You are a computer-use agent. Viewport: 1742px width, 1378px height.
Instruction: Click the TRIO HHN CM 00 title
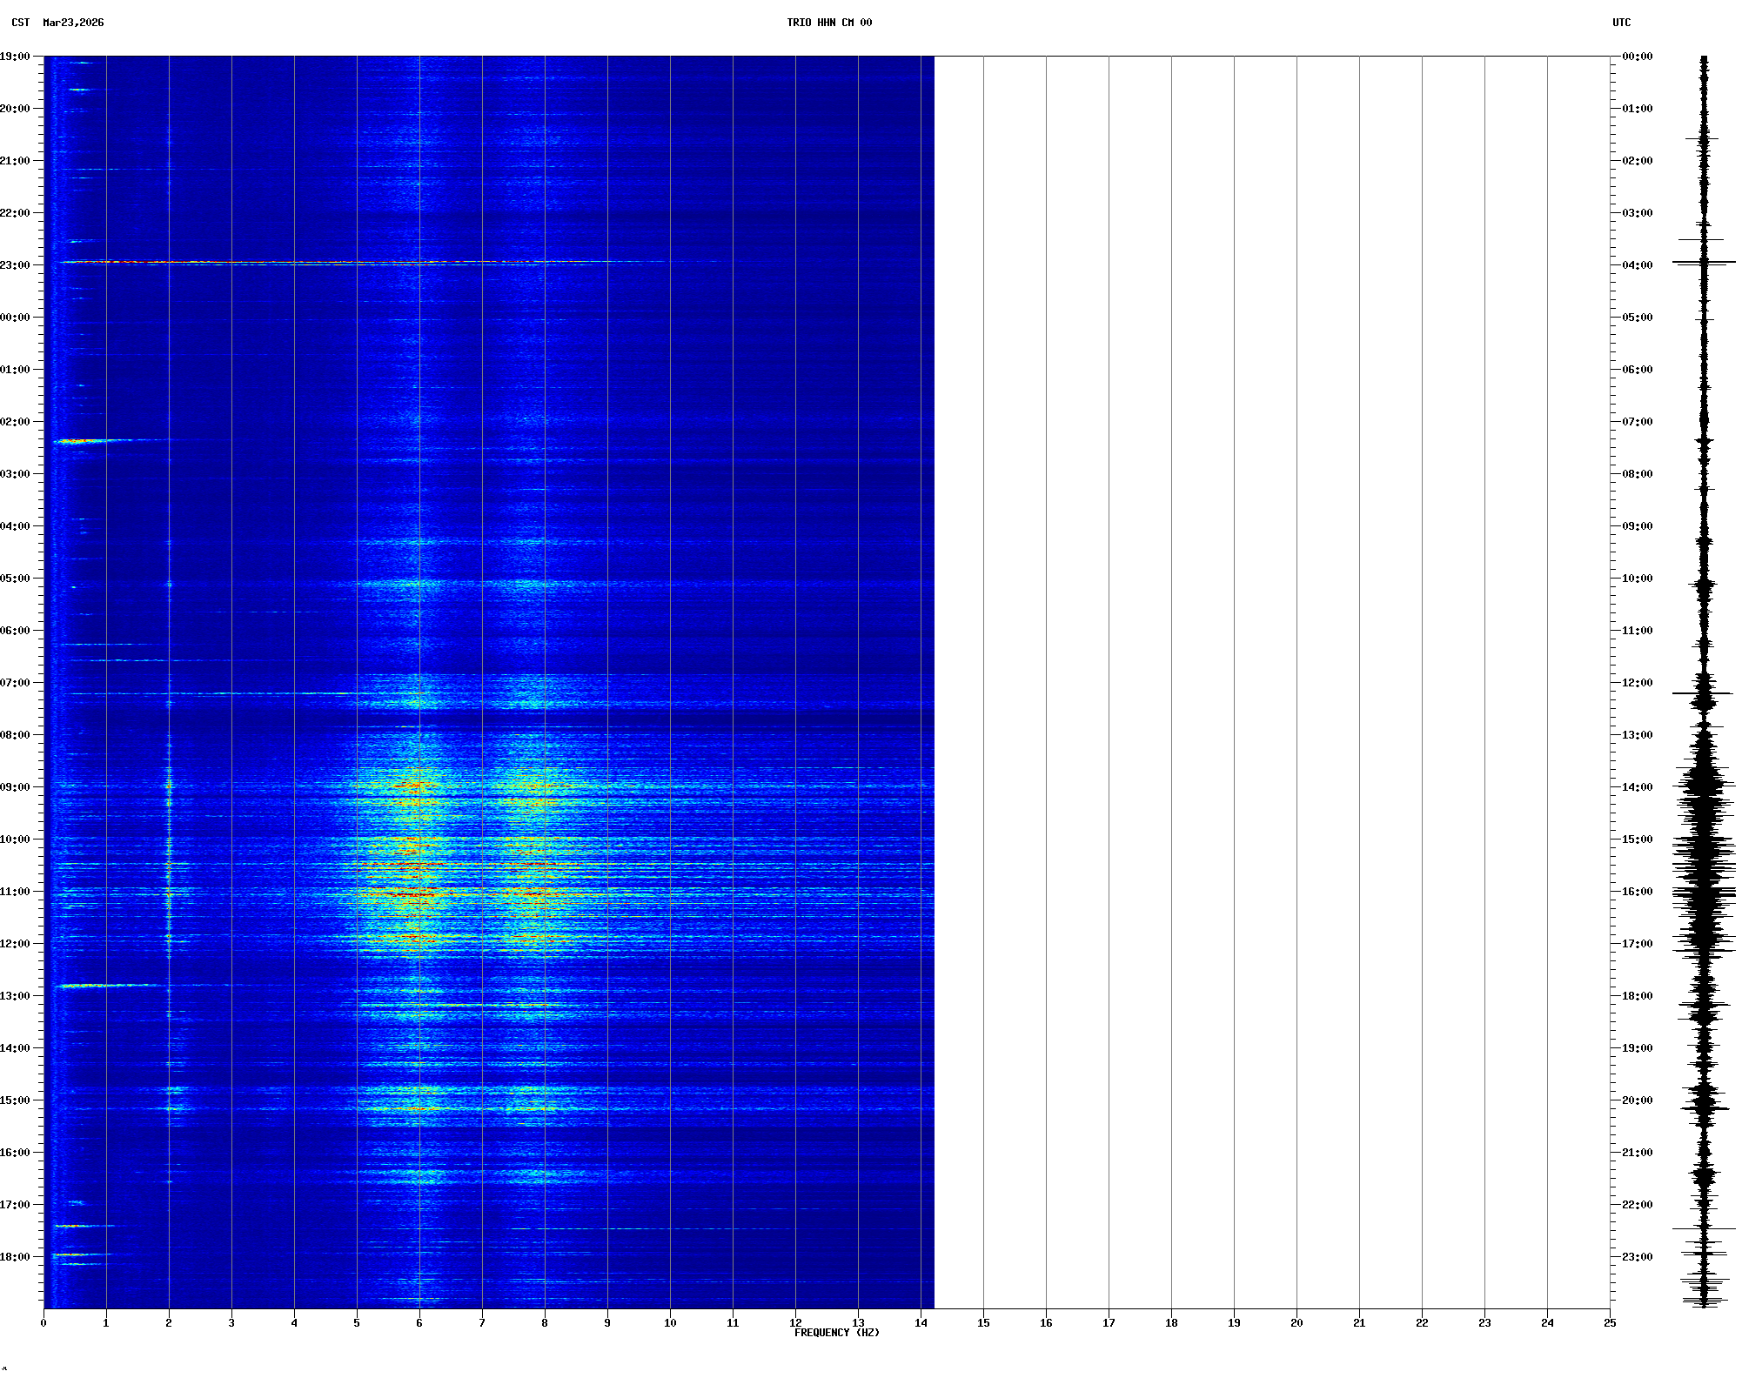829,23
